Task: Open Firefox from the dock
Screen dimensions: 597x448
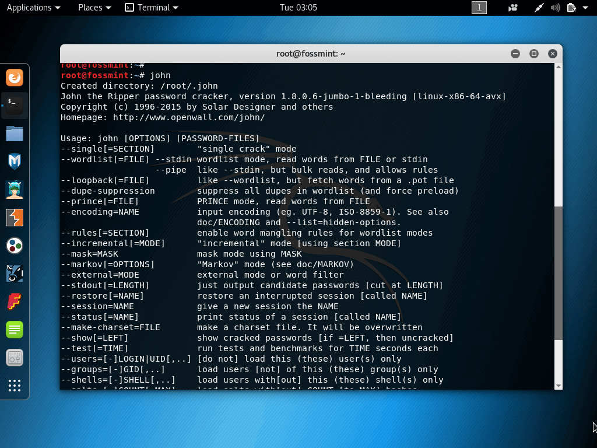Action: click(15, 78)
